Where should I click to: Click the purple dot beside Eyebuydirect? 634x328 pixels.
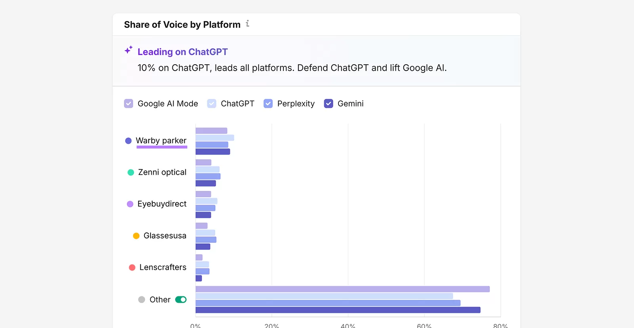[130, 204]
